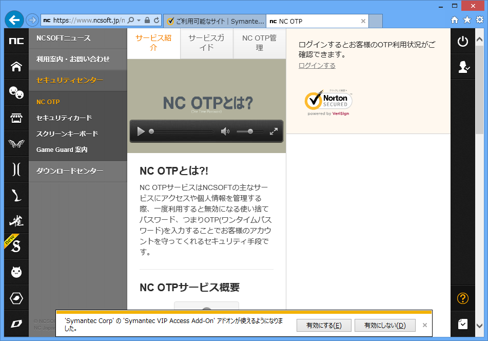Screen dimensions: 488x341
Task: Open the smiley faces community icon
Action: click(16, 92)
